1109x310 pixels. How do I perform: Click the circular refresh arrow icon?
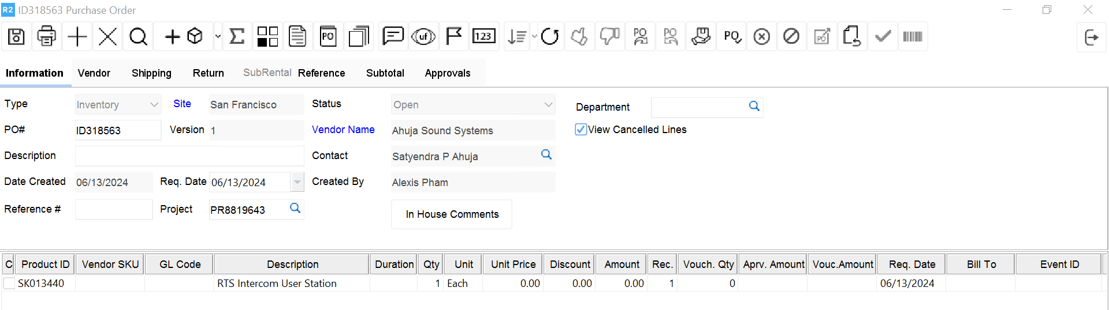point(550,37)
